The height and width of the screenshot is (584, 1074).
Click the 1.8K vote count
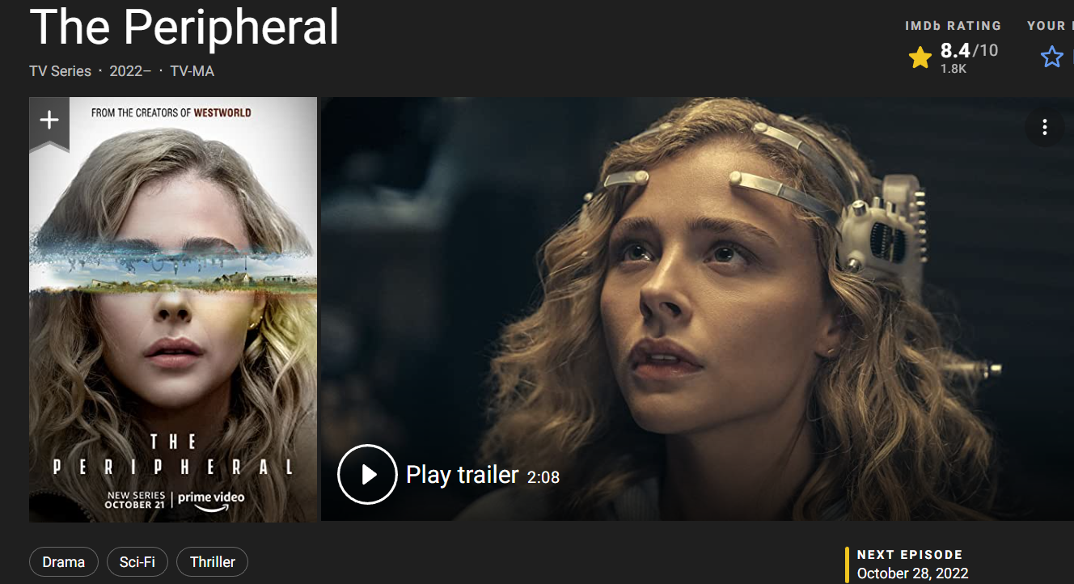click(x=953, y=70)
